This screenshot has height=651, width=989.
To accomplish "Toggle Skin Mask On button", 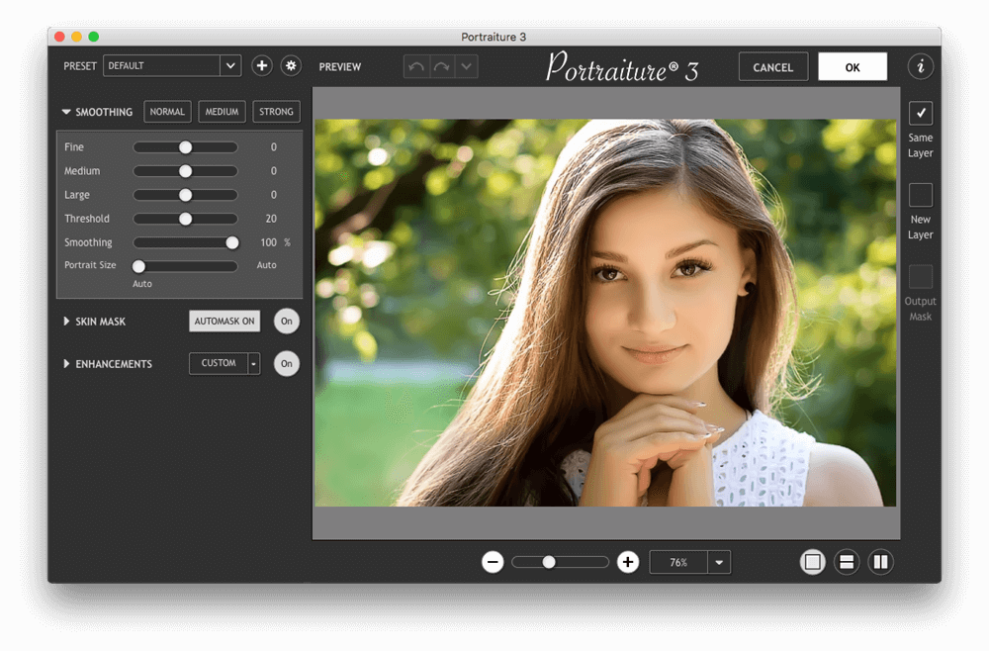I will tap(286, 322).
